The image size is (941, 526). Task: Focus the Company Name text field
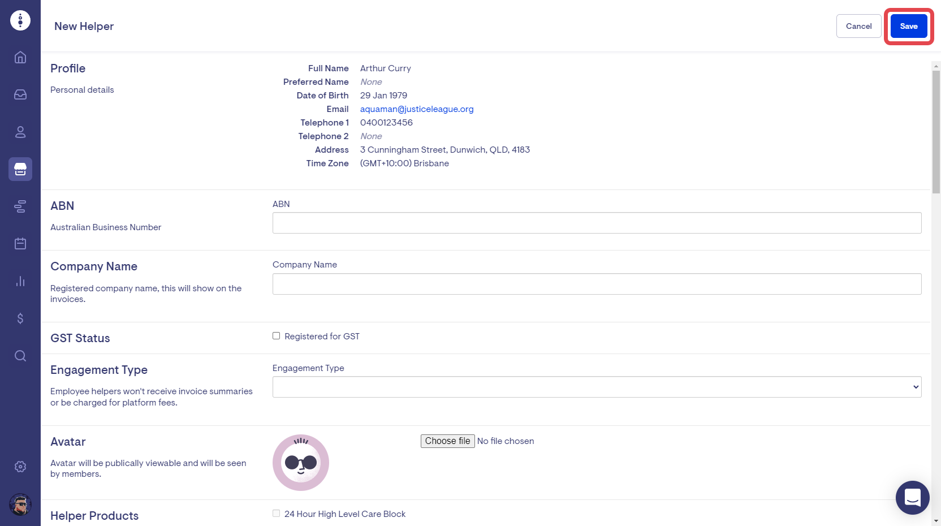pyautogui.click(x=597, y=284)
